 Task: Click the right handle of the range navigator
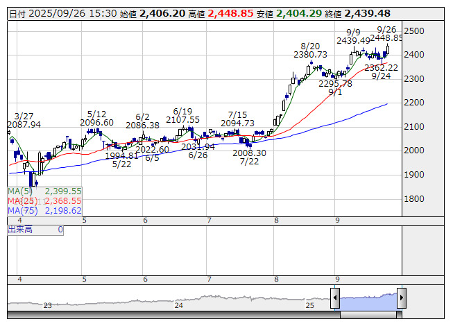tap(402, 299)
